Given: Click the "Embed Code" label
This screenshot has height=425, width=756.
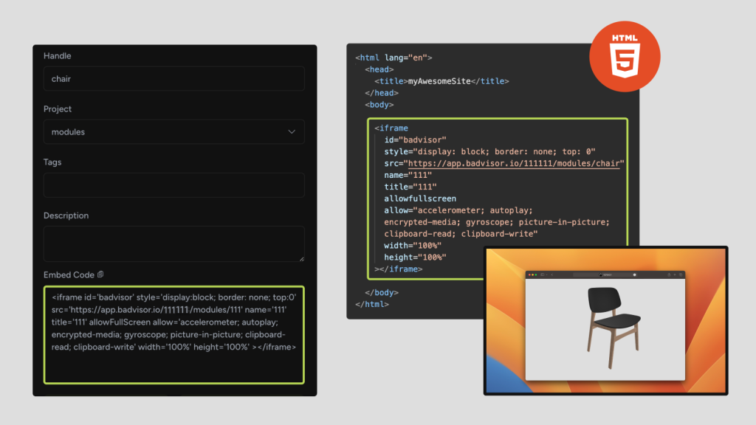Looking at the screenshot, I should (69, 274).
